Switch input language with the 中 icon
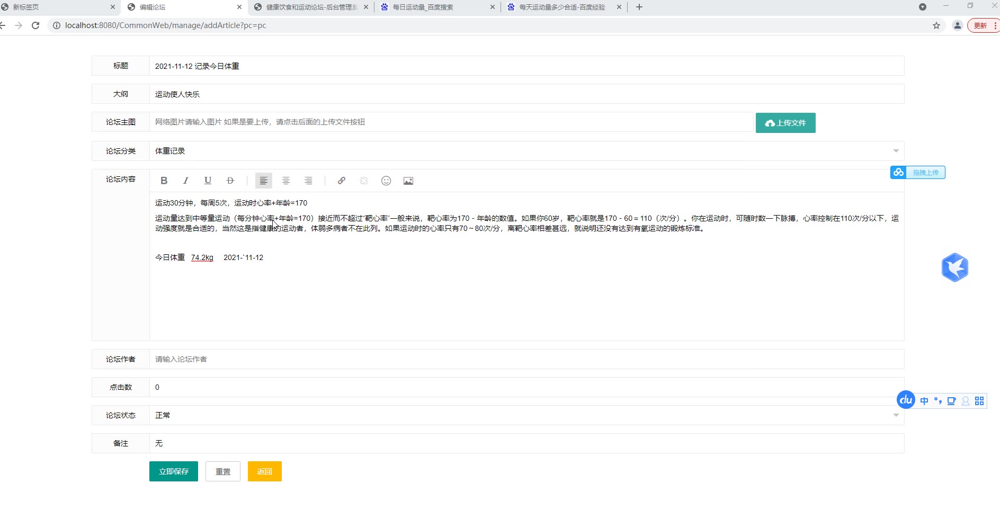Image resolution: width=1000 pixels, height=519 pixels. coord(924,401)
